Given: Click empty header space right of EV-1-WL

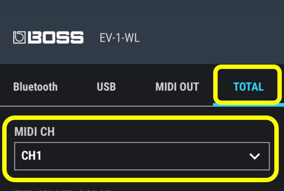Looking at the screenshot, I should 211,38.
